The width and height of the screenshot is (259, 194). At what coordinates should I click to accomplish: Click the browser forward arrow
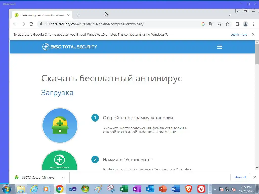click(x=23, y=24)
